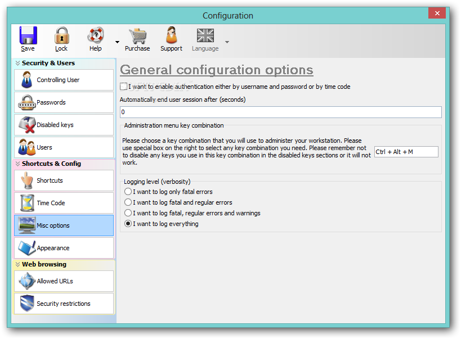Click the session timeout seconds field
The height and width of the screenshot is (339, 461).
281,112
